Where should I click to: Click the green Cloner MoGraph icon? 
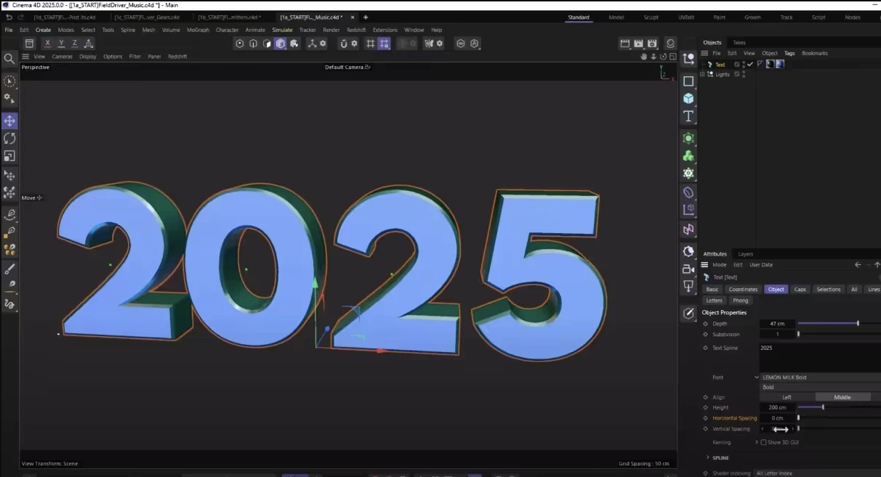688,156
